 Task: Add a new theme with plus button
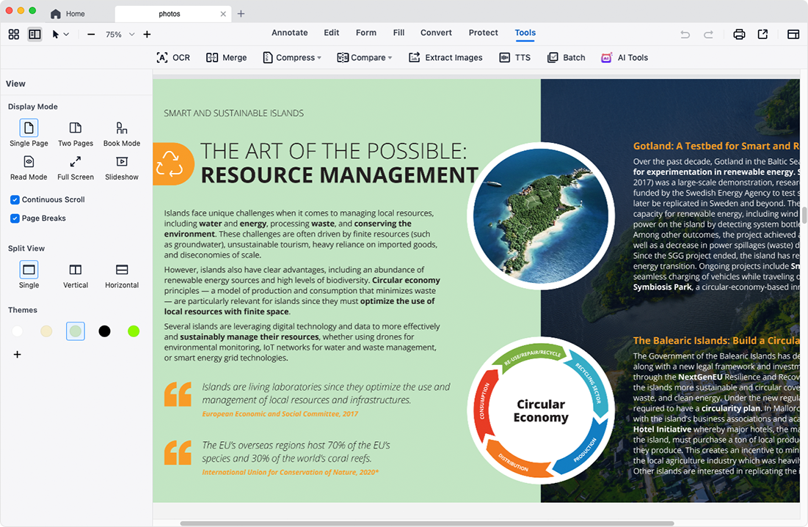point(18,355)
